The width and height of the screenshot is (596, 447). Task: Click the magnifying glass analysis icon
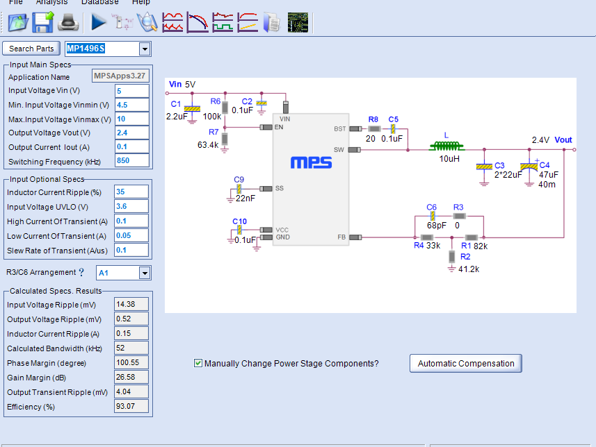(x=148, y=22)
